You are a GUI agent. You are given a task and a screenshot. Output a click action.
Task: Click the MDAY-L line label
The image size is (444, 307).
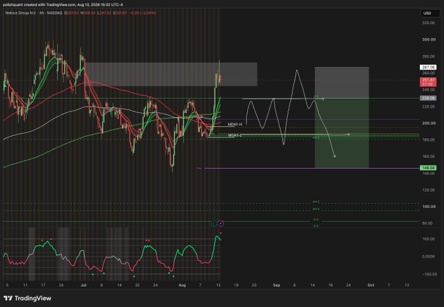(x=235, y=135)
